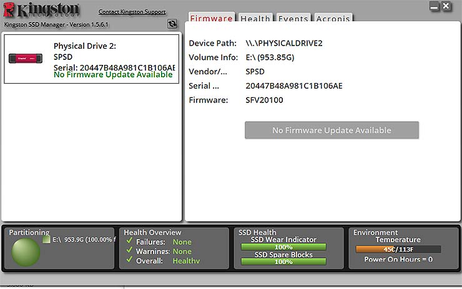The height and width of the screenshot is (289, 462).
Task: Click the SSD Health heading
Action: [x=257, y=232]
